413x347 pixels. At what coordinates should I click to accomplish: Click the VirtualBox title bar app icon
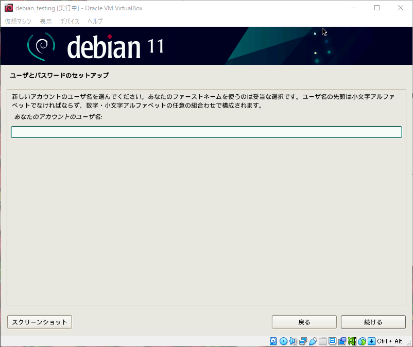[9, 8]
